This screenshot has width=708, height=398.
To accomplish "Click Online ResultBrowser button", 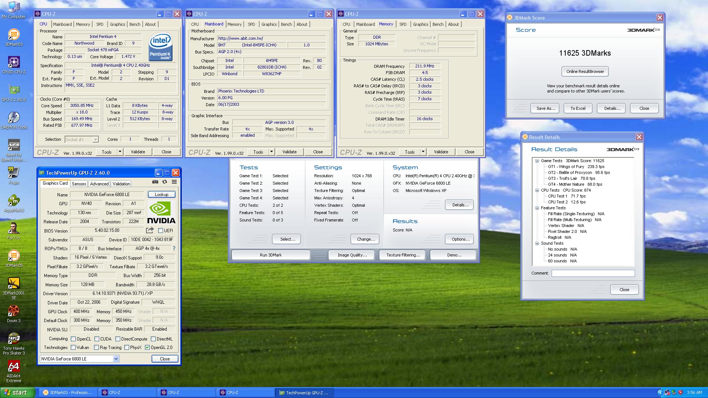I will pyautogui.click(x=585, y=71).
